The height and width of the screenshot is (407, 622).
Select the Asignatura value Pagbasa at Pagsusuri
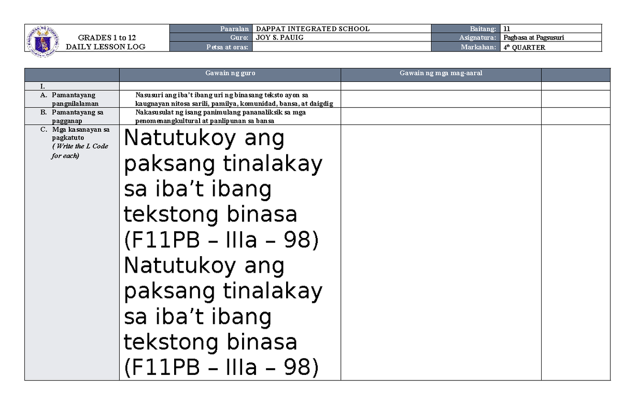click(534, 37)
